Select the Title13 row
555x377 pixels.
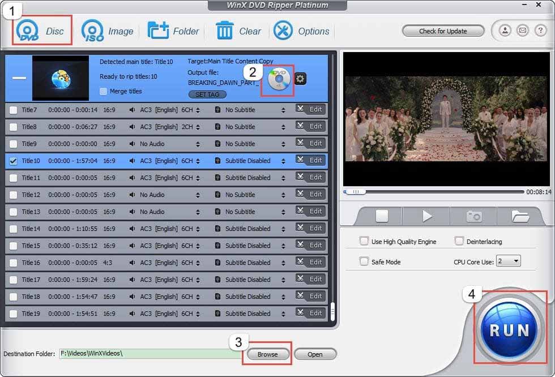pos(166,212)
